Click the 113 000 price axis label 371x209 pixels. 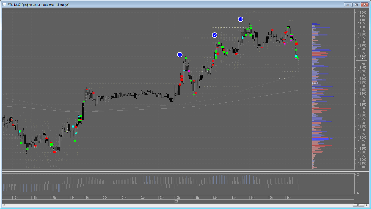click(x=361, y=101)
